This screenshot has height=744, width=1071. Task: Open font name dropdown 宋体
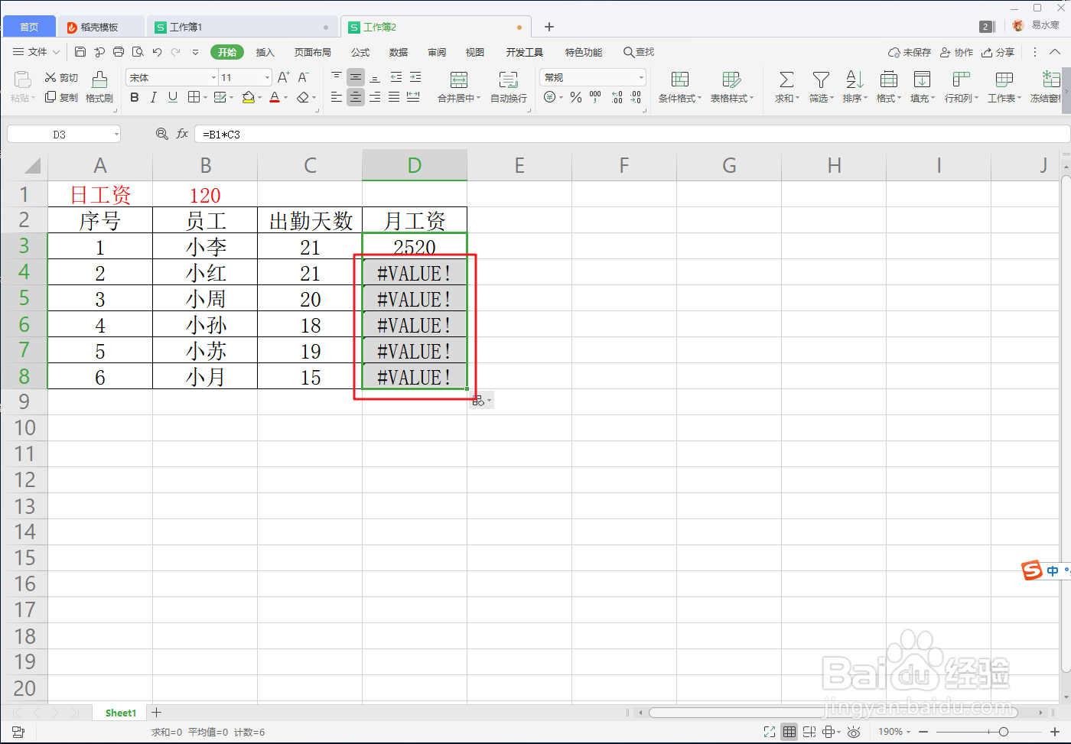pyautogui.click(x=214, y=77)
